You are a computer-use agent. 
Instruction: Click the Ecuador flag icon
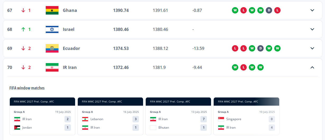52,48
